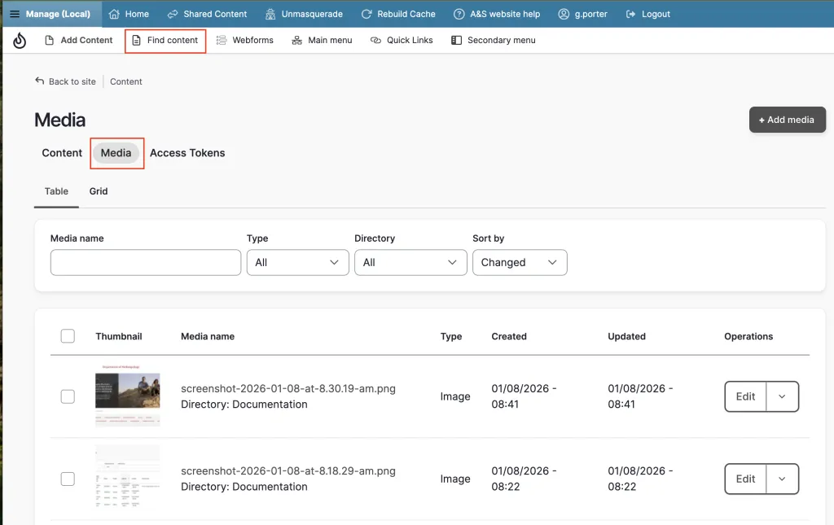834x525 pixels.
Task: Switch to the Access Tokens tab
Action: pyautogui.click(x=187, y=153)
